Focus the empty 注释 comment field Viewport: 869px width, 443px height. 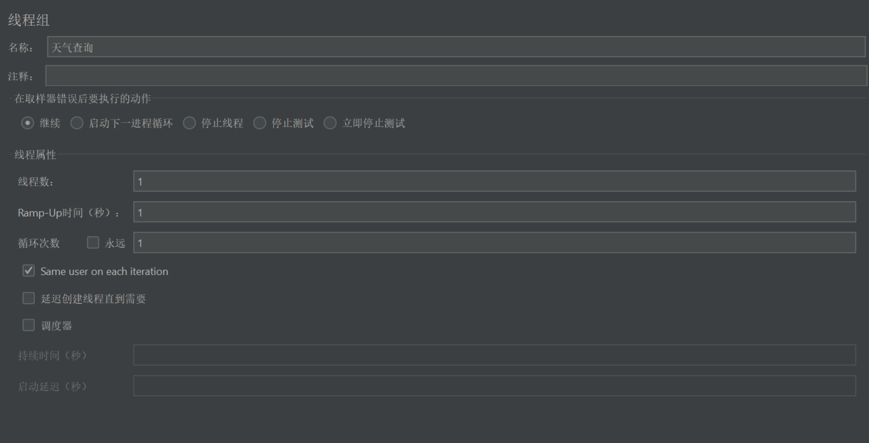coord(456,76)
